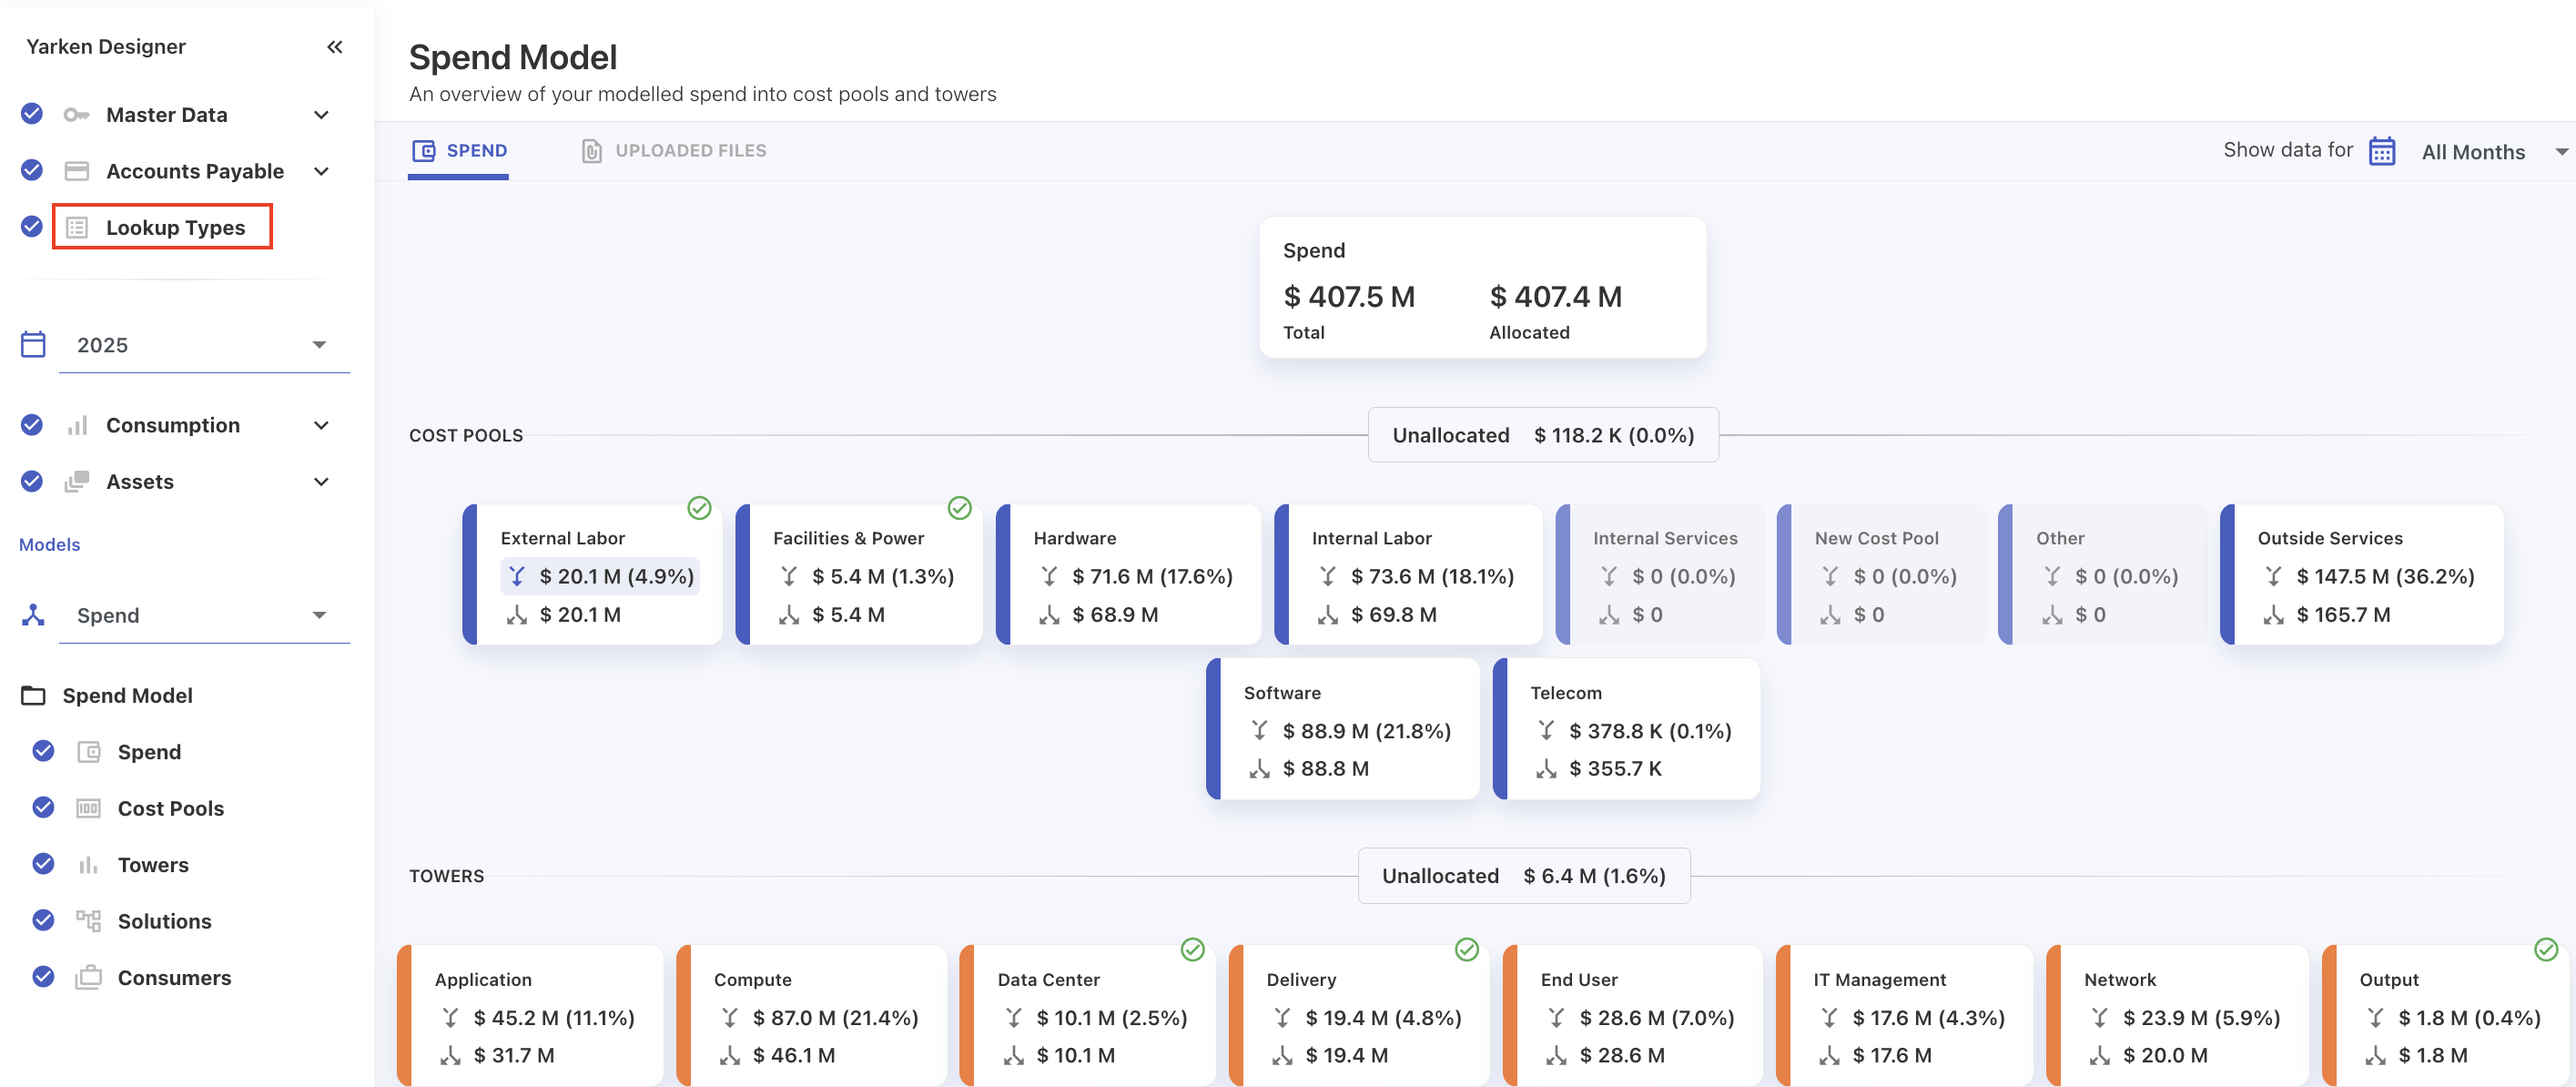Click the Consumption bar chart icon
The width and height of the screenshot is (2576, 1087).
(x=76, y=426)
